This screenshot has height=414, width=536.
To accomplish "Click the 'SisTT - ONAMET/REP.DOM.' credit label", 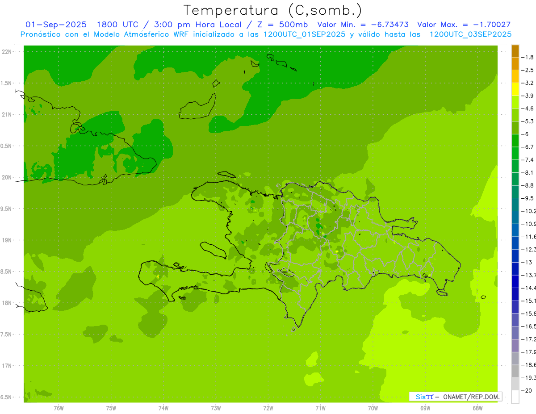I will [455, 397].
